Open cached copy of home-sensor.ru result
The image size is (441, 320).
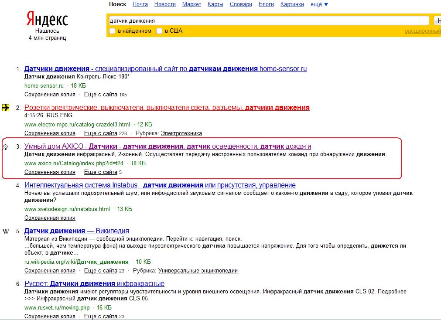click(x=50, y=95)
